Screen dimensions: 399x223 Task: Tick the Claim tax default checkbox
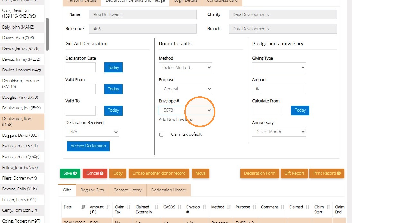[x=161, y=135]
